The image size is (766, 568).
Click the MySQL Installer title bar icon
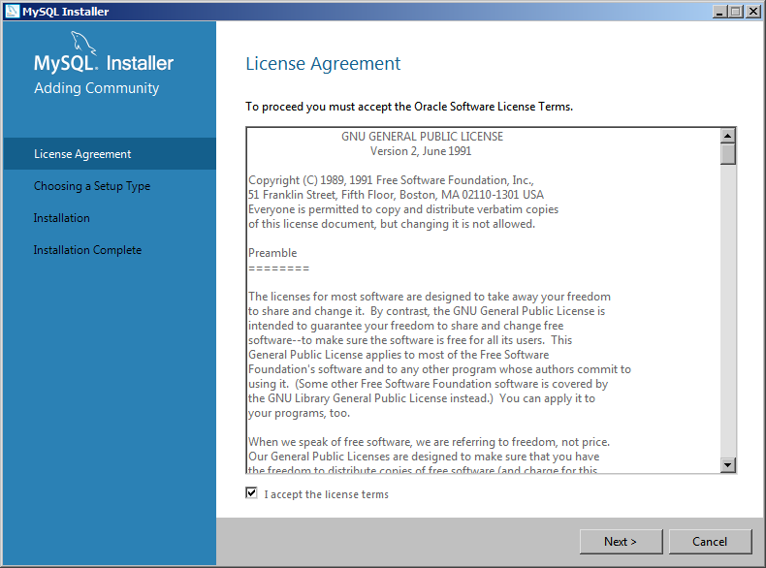[12, 12]
